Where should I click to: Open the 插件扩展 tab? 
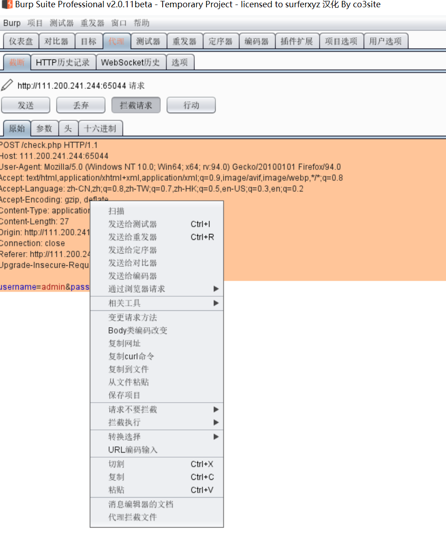(297, 40)
